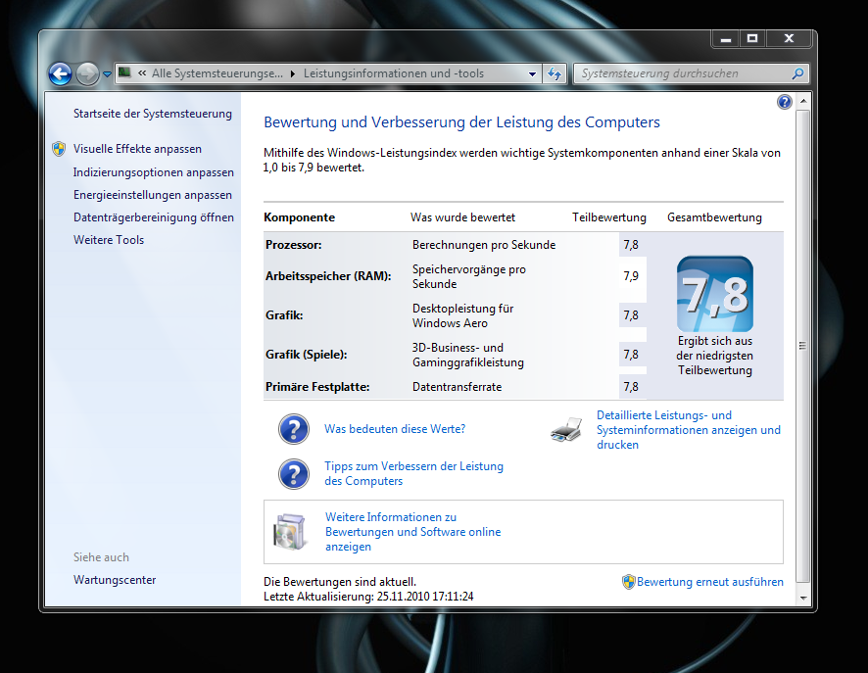Open Detaillierte Leistungs- und Systeminformationen link
Viewport: 868px width, 673px height.
[x=689, y=430]
